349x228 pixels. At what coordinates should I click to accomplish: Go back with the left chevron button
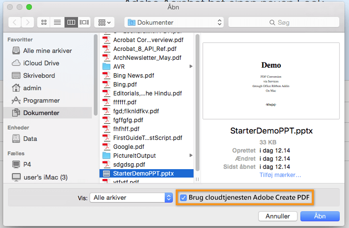15,22
